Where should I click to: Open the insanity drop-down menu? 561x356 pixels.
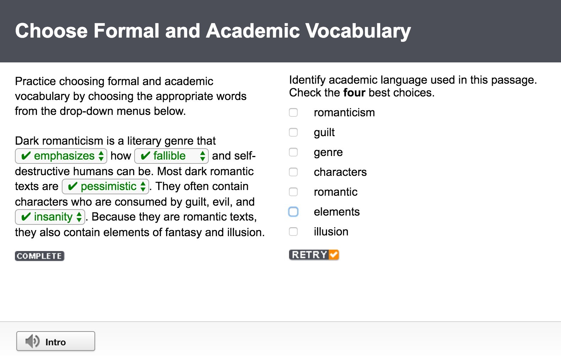(50, 217)
